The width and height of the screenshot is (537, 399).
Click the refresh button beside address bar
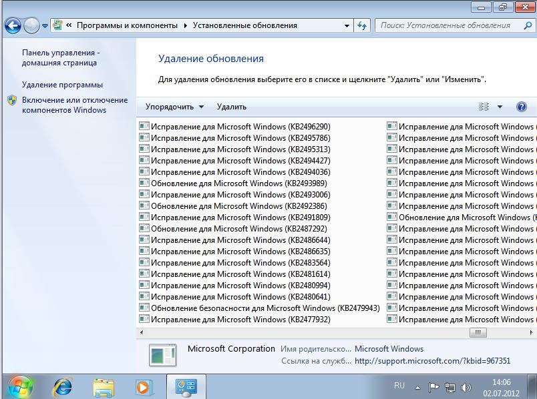(x=363, y=25)
